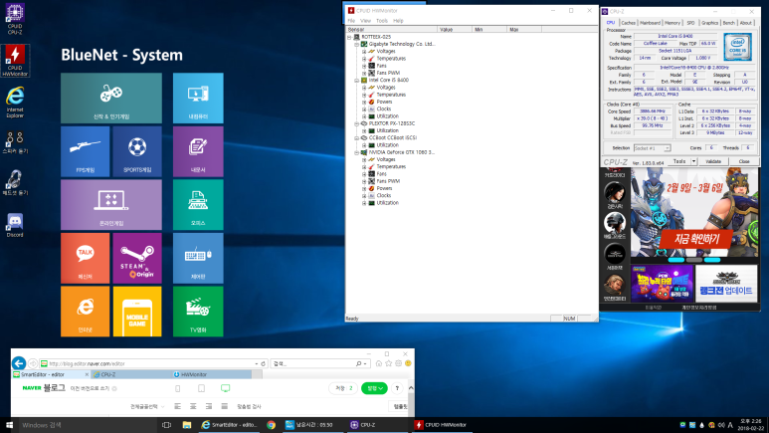Apply left text alignment in Naver editor

(177, 406)
